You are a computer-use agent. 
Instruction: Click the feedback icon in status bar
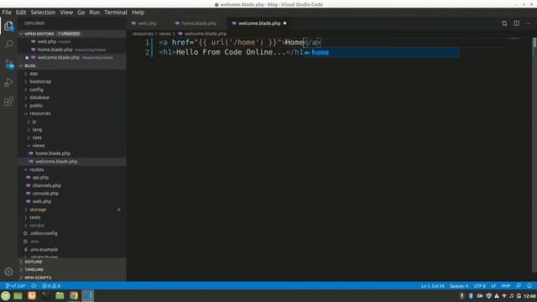(x=519, y=285)
